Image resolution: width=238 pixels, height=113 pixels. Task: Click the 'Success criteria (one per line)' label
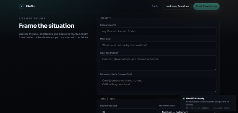tap(116, 74)
